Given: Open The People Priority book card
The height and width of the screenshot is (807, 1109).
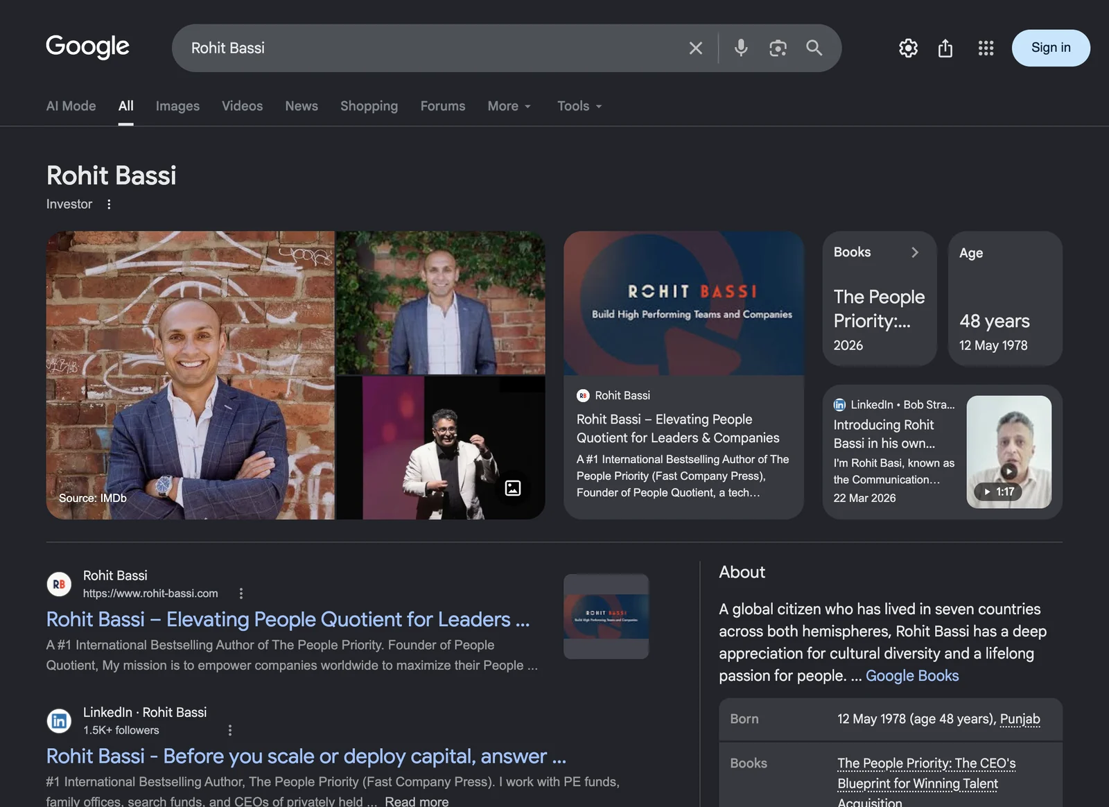Looking at the screenshot, I should pyautogui.click(x=880, y=298).
